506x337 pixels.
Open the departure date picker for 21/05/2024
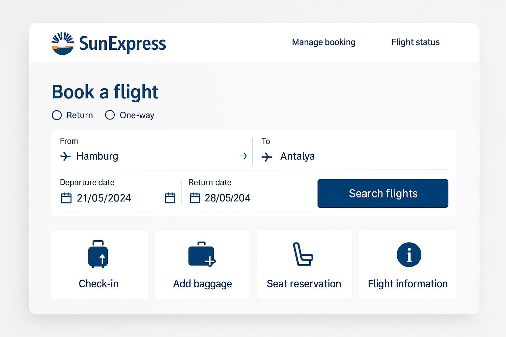(x=104, y=197)
